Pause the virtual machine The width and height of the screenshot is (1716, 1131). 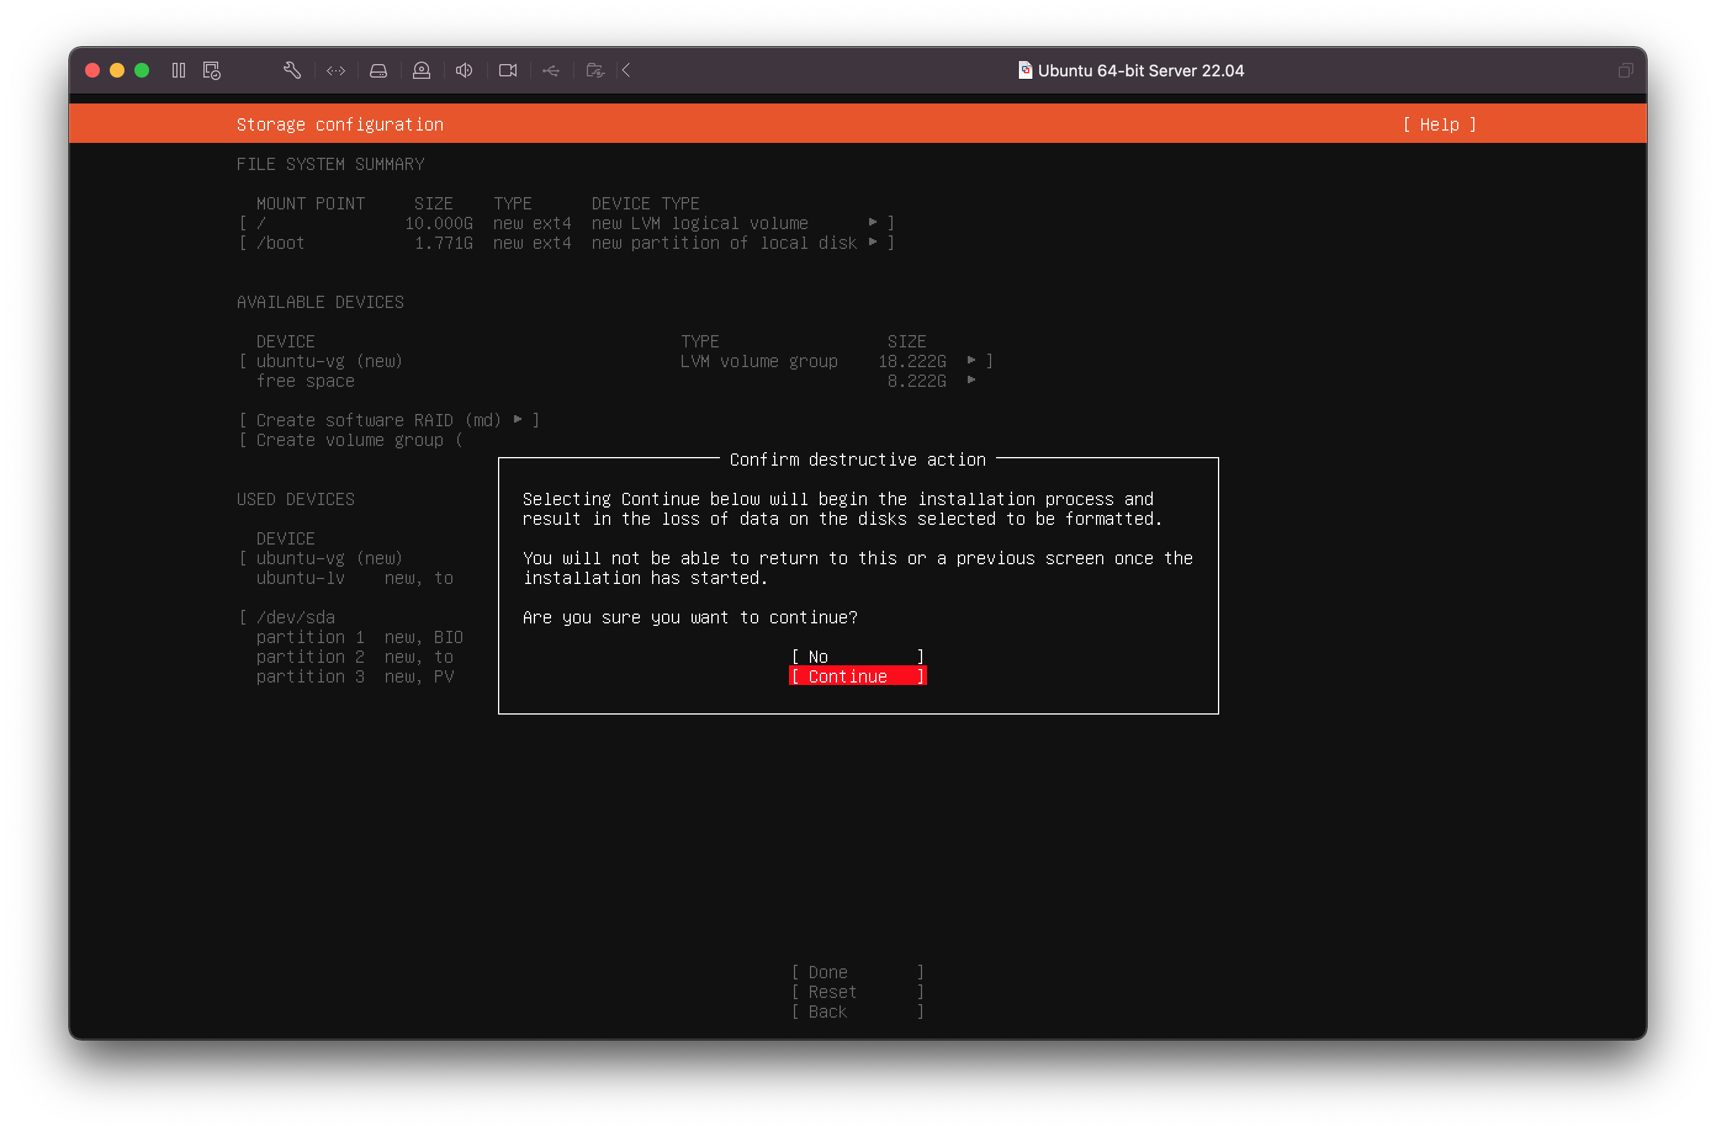coord(178,70)
